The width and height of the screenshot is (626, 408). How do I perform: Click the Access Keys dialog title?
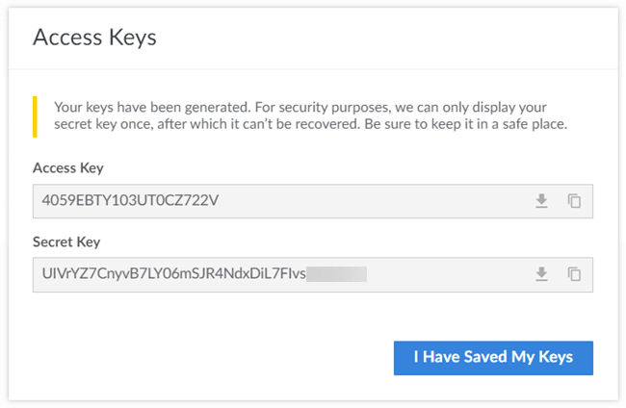94,38
